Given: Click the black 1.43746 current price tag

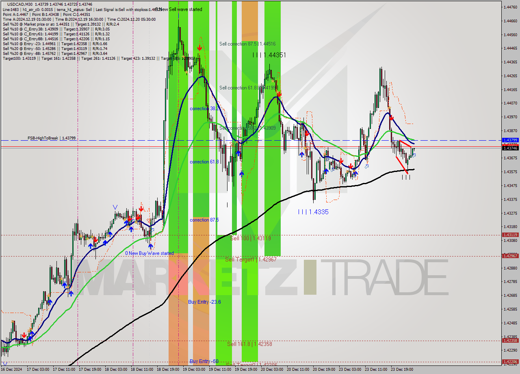Looking at the screenshot, I should [510, 148].
